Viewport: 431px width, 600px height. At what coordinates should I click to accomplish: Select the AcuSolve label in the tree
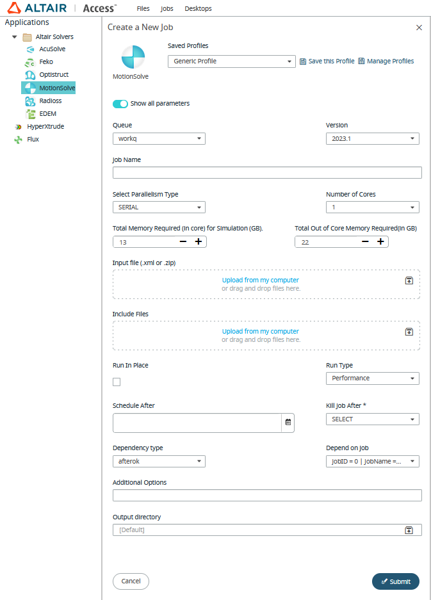point(53,49)
